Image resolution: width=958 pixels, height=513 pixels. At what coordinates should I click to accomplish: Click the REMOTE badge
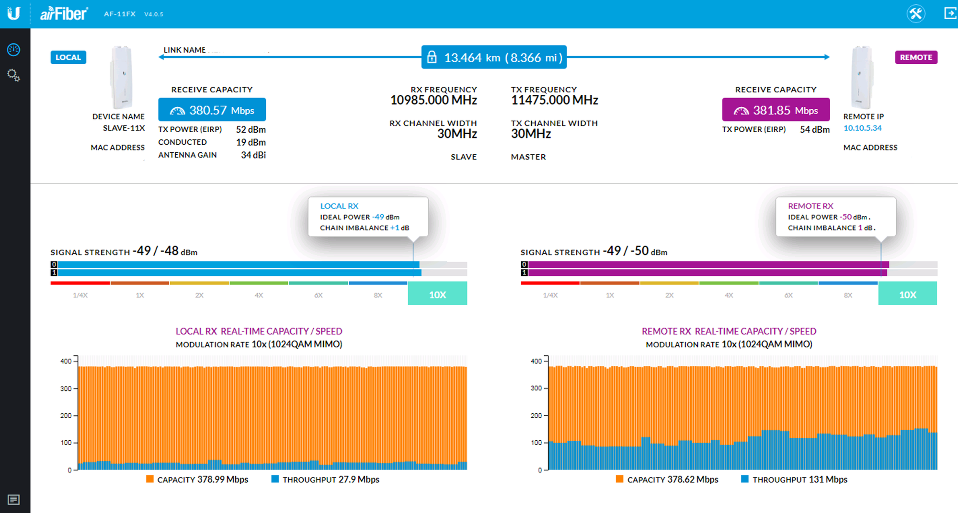tap(916, 57)
